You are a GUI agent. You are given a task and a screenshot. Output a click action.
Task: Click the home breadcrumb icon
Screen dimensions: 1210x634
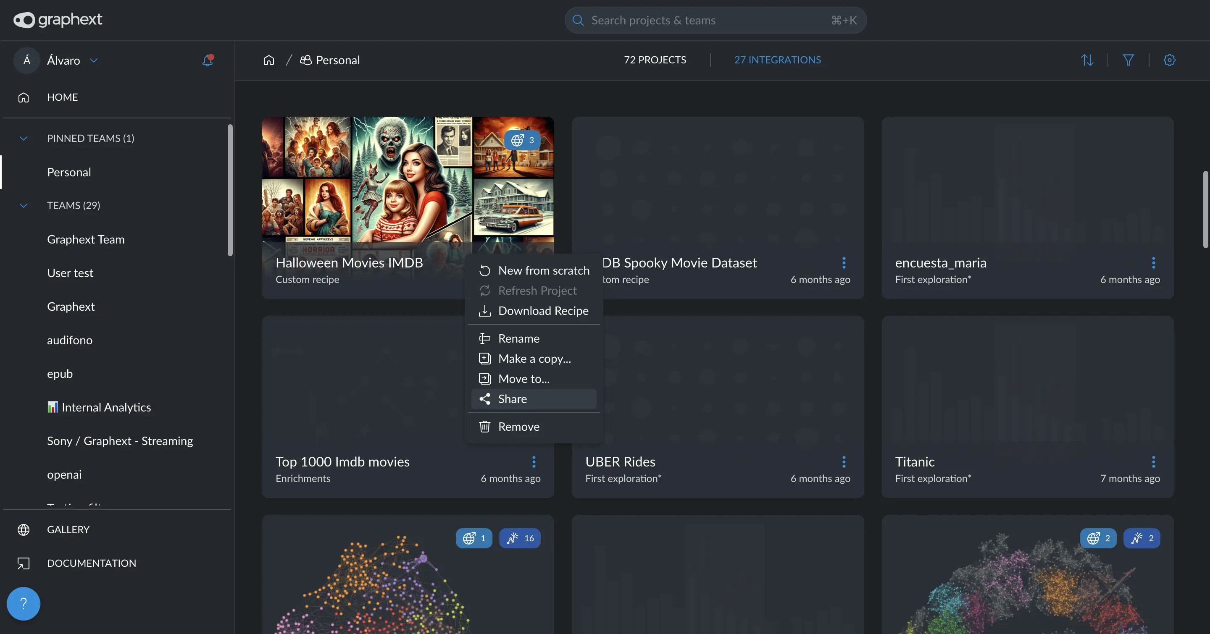(x=269, y=60)
